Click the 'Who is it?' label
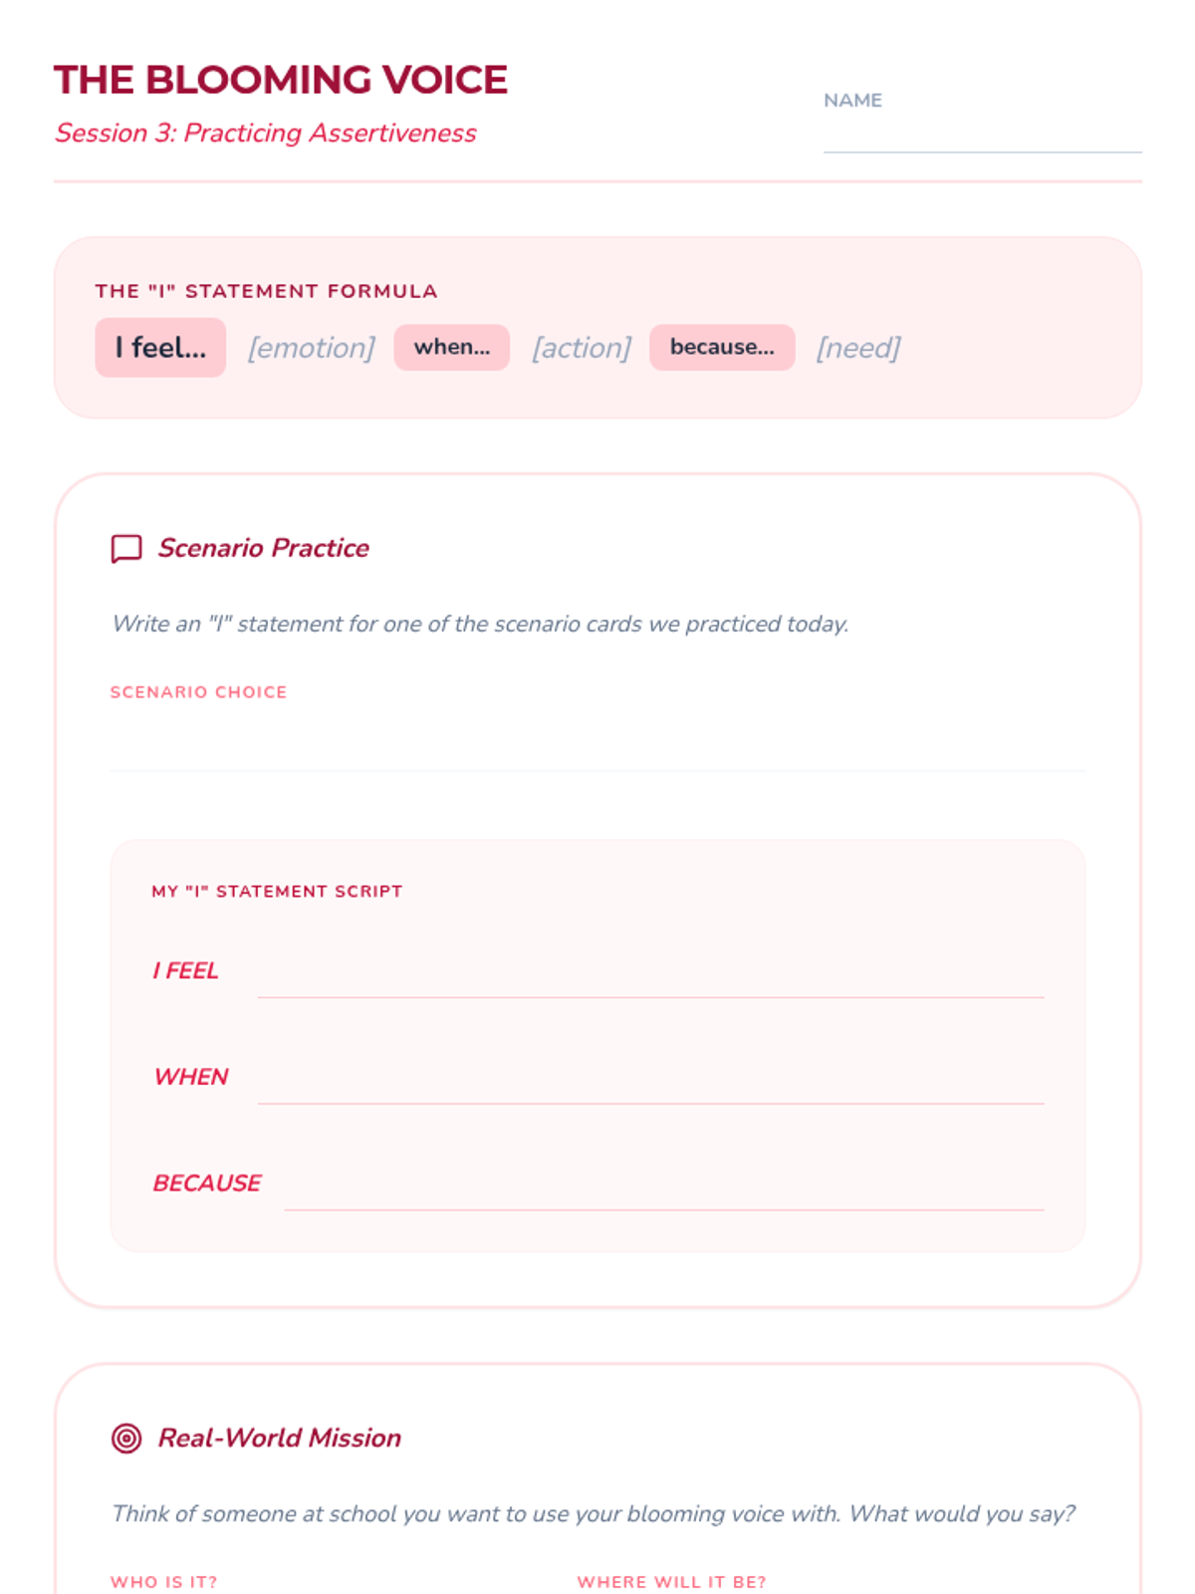Screen dimensions: 1195x1594 pos(163,1582)
